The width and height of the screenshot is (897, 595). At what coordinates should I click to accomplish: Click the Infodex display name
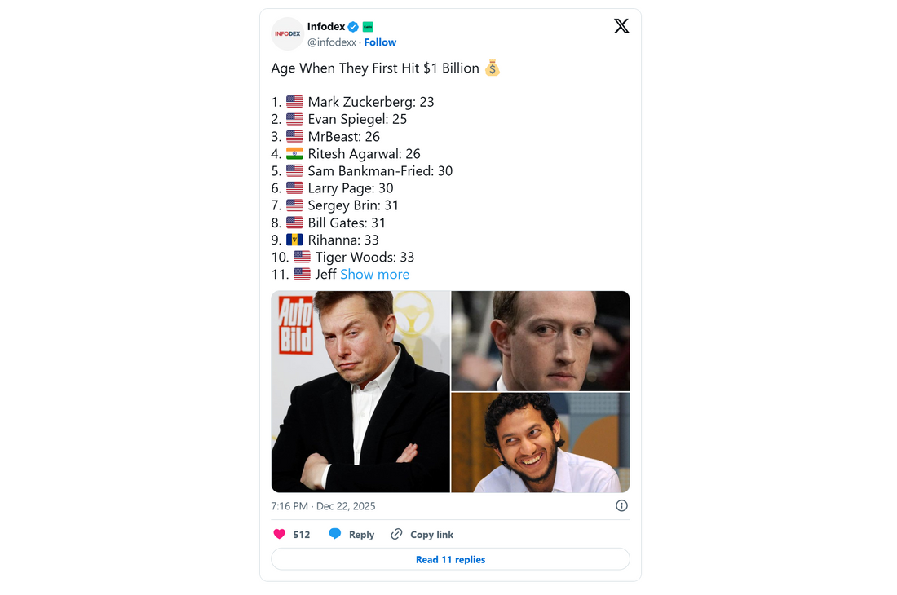326,26
